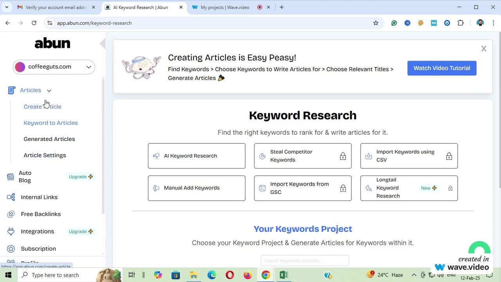The width and height of the screenshot is (501, 282).
Task: Click the New badge on Longtail Keyword Research
Action: coord(429,188)
